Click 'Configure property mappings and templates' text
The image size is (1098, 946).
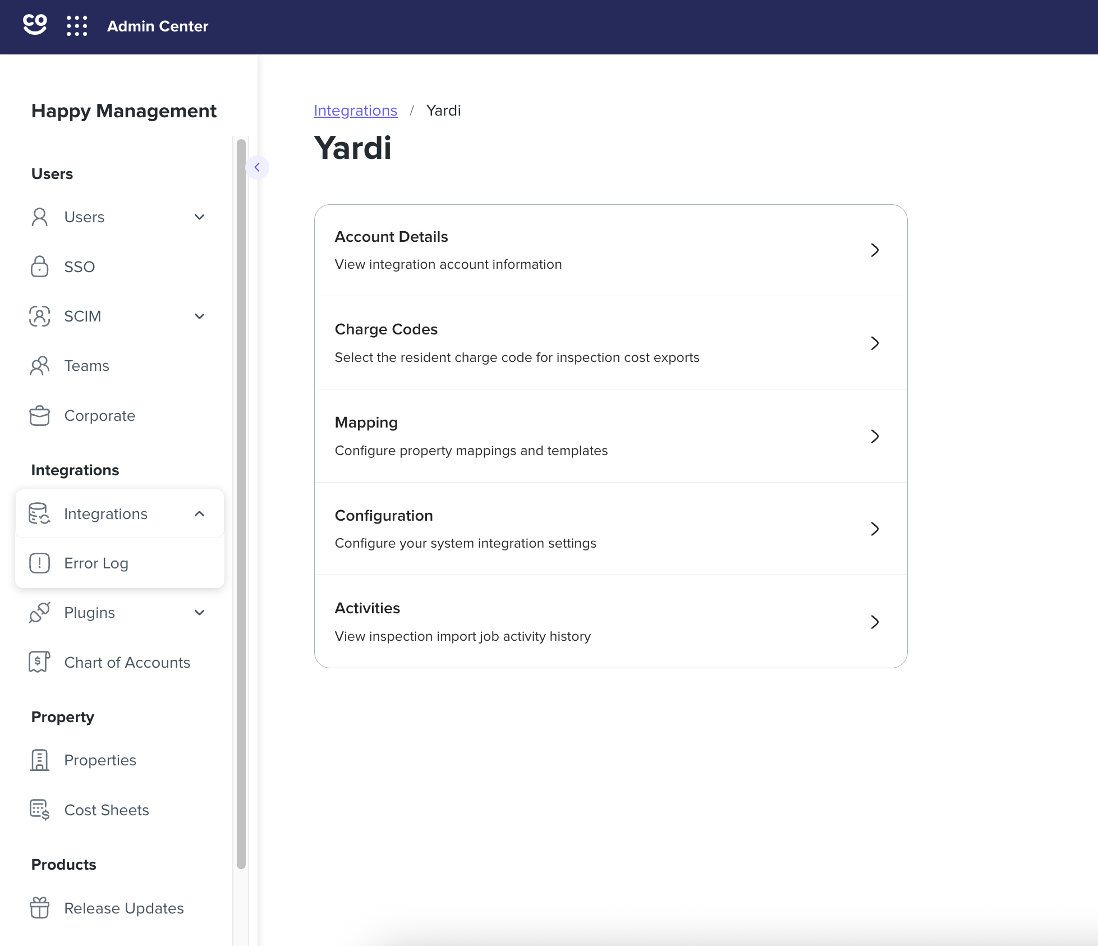pyautogui.click(x=471, y=451)
